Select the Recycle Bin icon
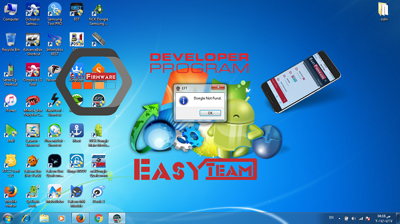 (10, 42)
